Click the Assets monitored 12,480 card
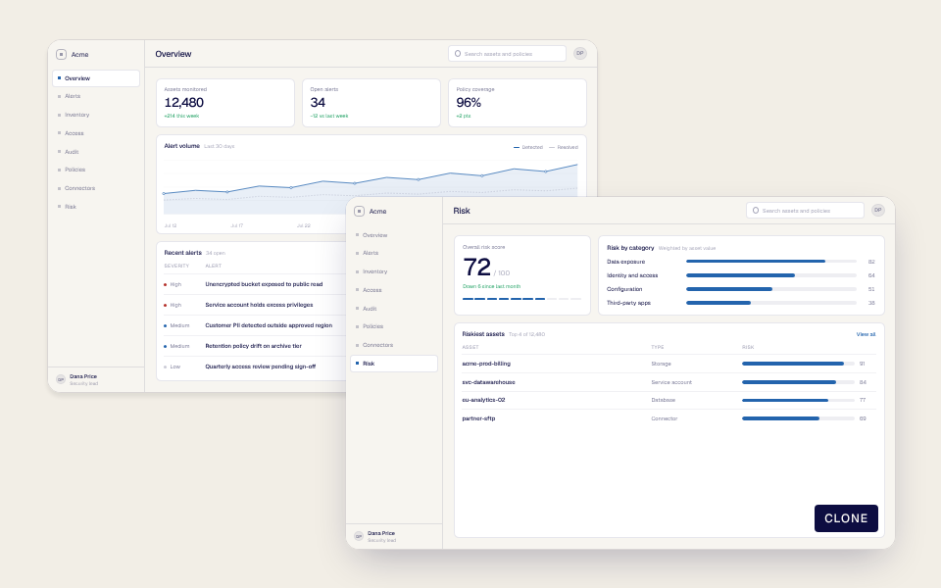 (x=225, y=103)
